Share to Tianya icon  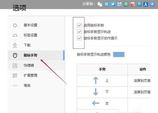point(106,4)
